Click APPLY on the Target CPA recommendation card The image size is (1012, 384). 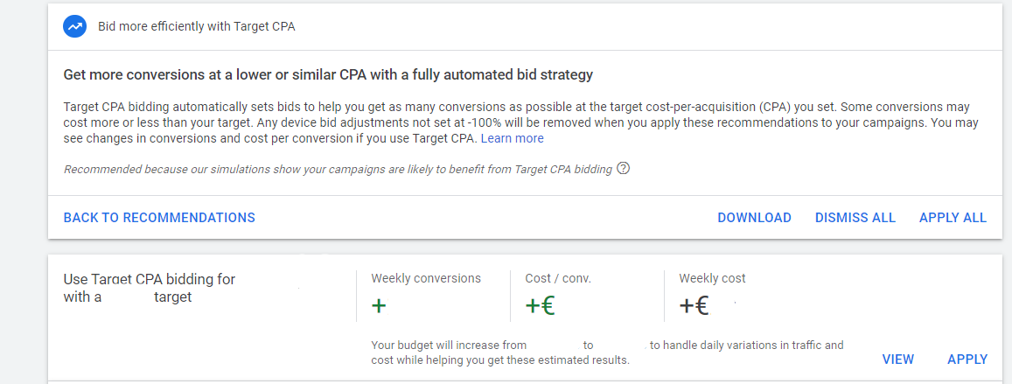[x=967, y=360]
